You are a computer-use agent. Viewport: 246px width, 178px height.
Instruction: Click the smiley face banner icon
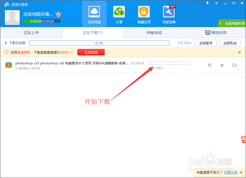tap(7, 52)
